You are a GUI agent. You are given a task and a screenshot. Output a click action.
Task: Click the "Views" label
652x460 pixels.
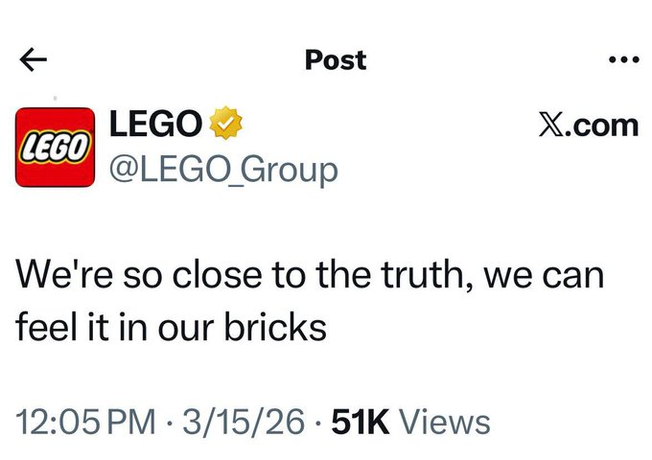(x=443, y=422)
